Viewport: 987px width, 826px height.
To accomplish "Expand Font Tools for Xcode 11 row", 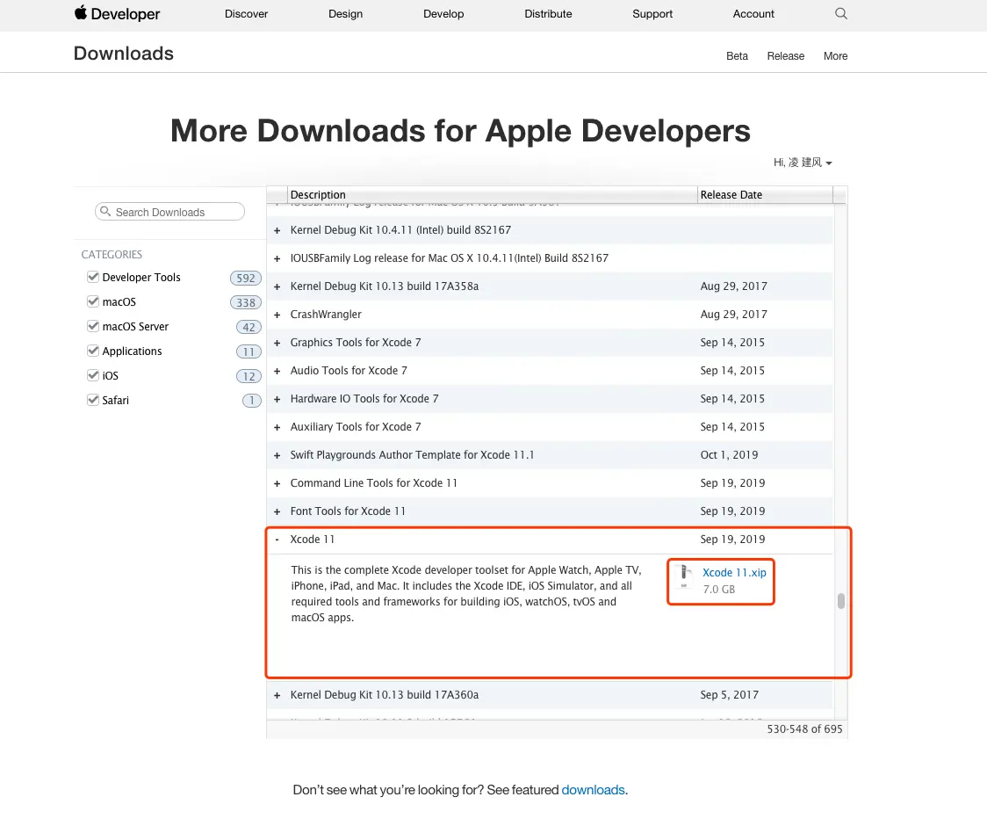I will [277, 511].
